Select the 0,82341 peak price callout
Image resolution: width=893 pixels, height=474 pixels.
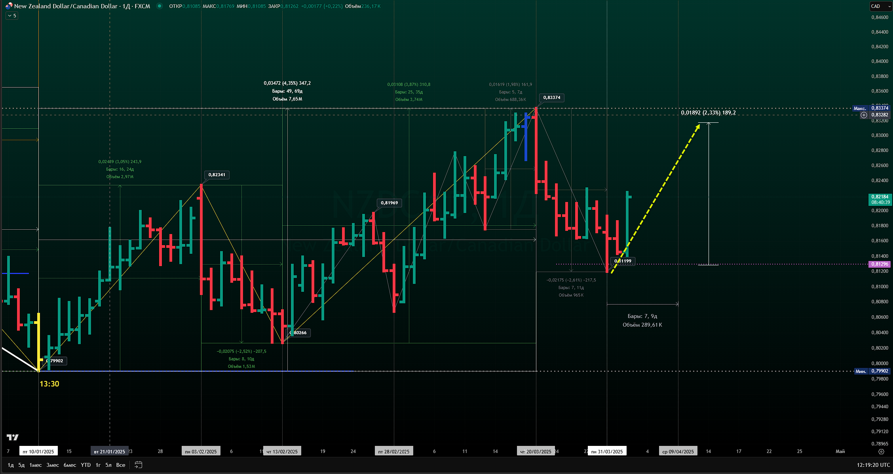pyautogui.click(x=217, y=175)
